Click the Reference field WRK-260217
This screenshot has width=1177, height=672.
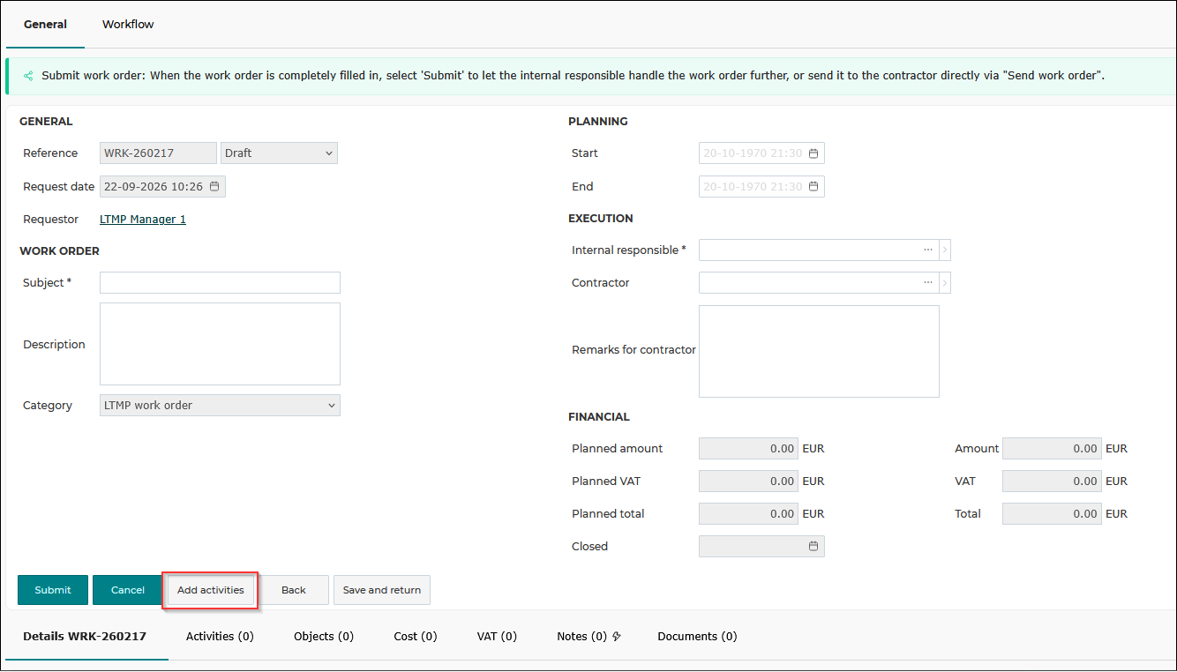(x=158, y=153)
